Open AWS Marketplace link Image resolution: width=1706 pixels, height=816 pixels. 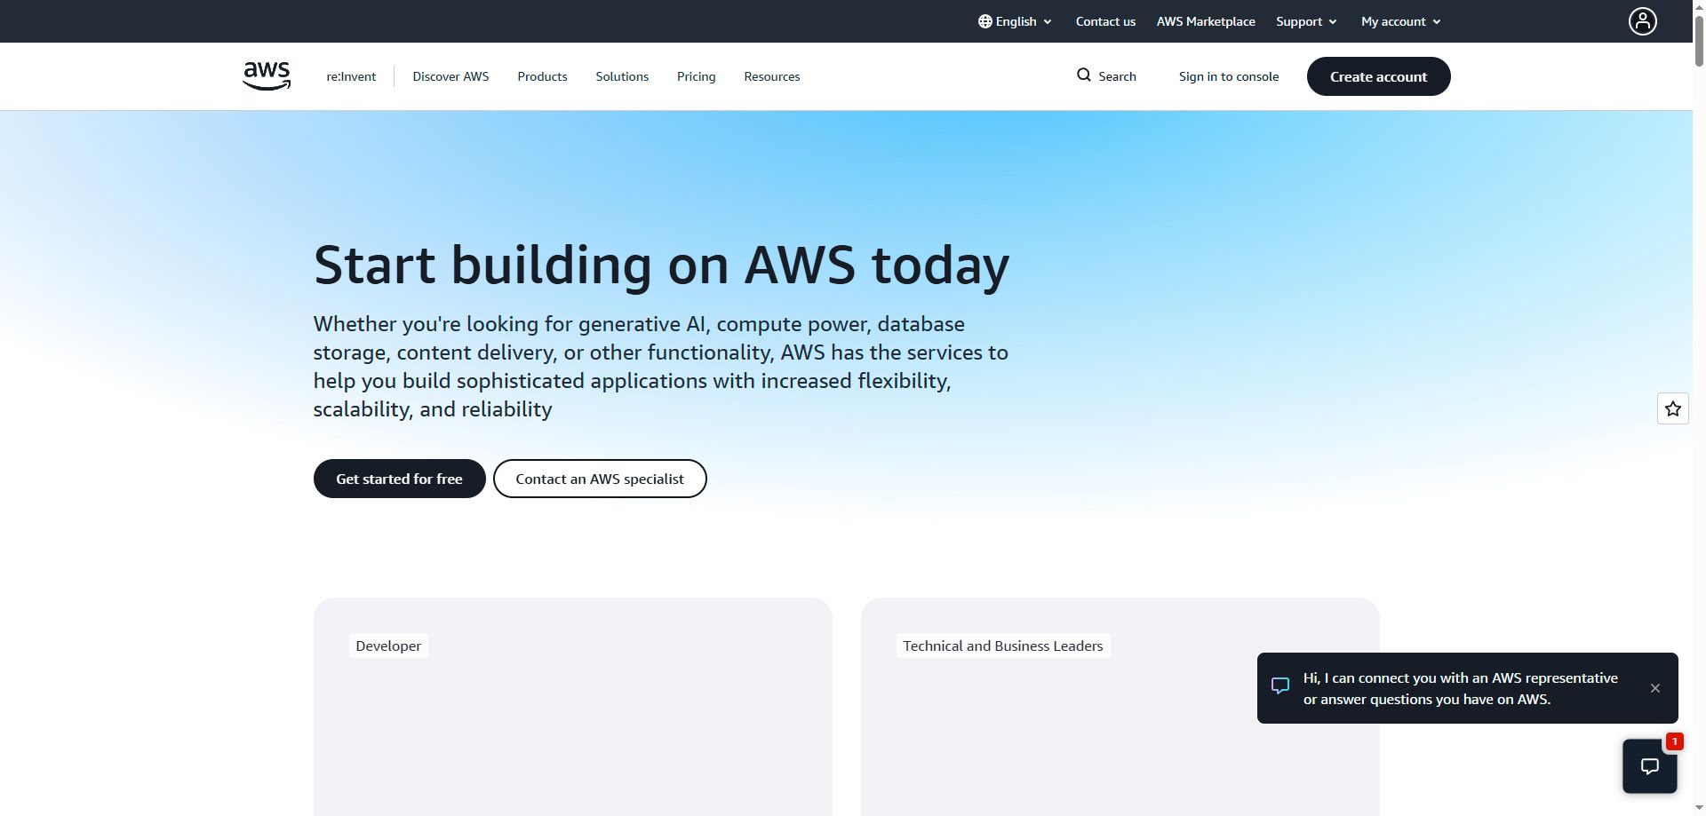[1206, 21]
